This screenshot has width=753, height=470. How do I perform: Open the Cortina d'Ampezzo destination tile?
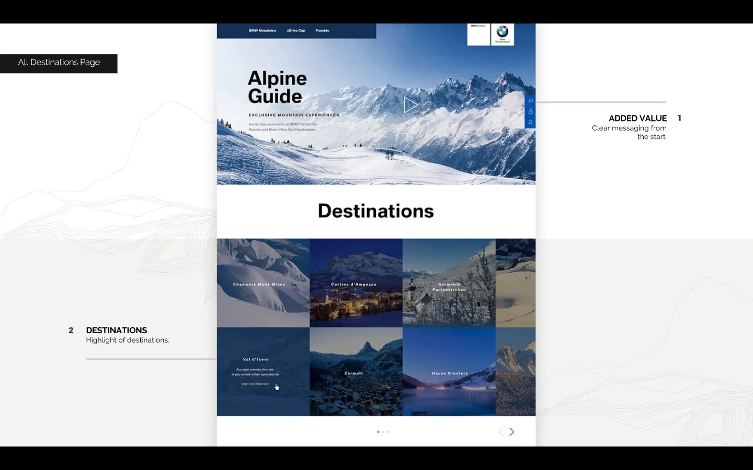356,283
